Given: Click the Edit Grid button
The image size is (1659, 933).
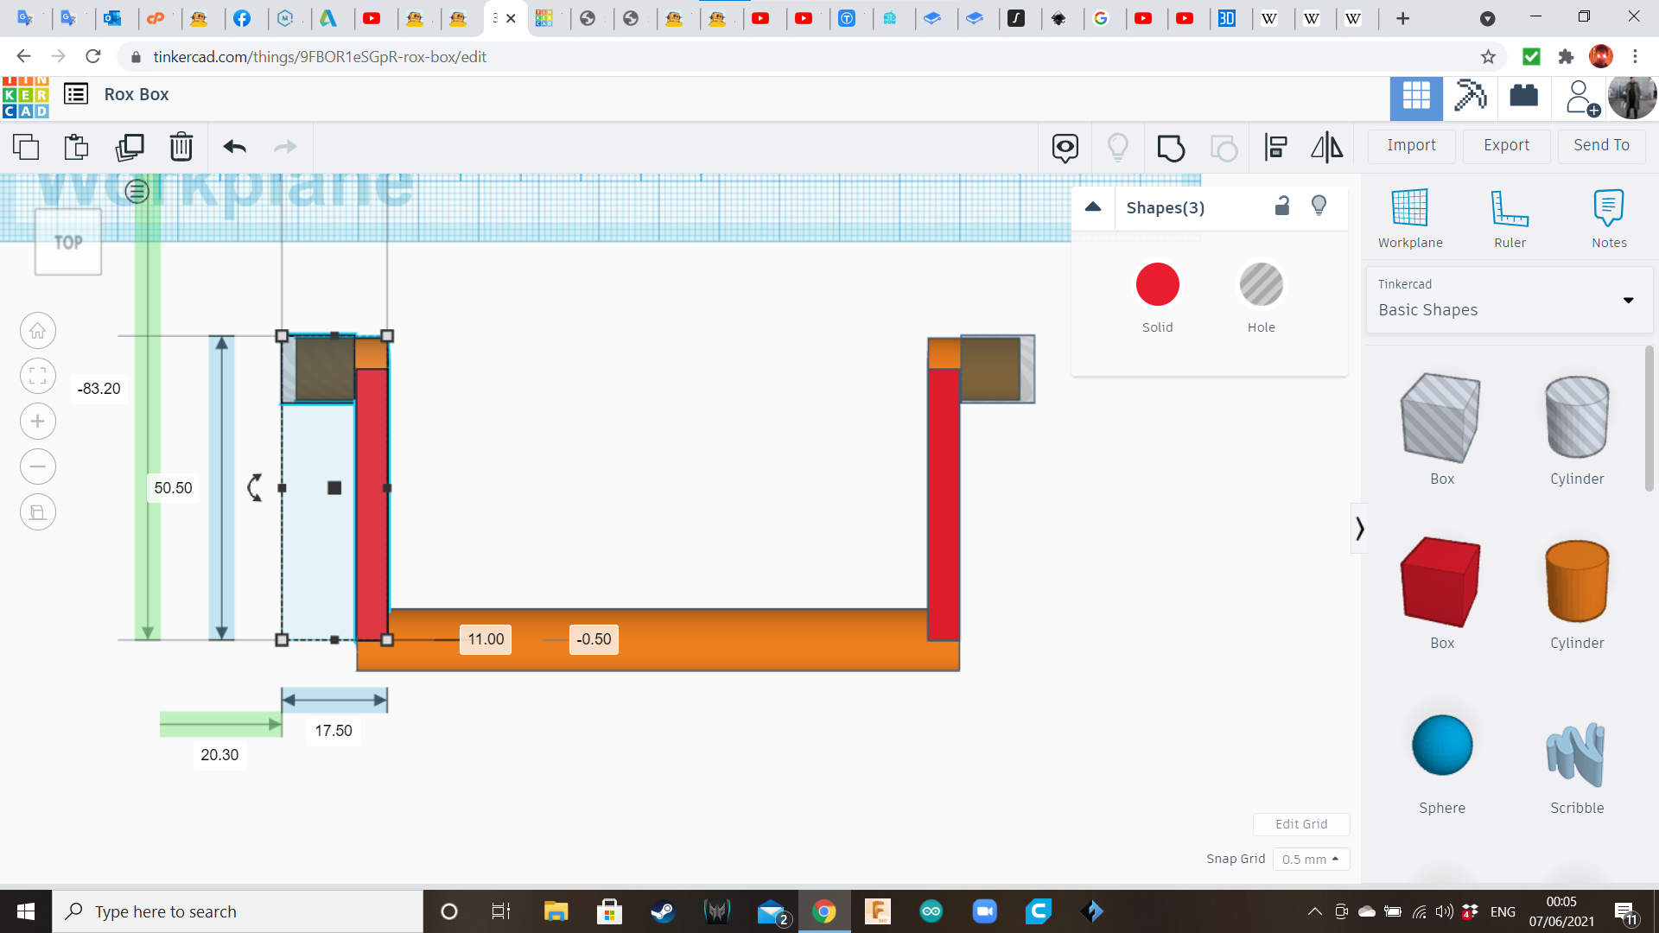Looking at the screenshot, I should (x=1301, y=823).
